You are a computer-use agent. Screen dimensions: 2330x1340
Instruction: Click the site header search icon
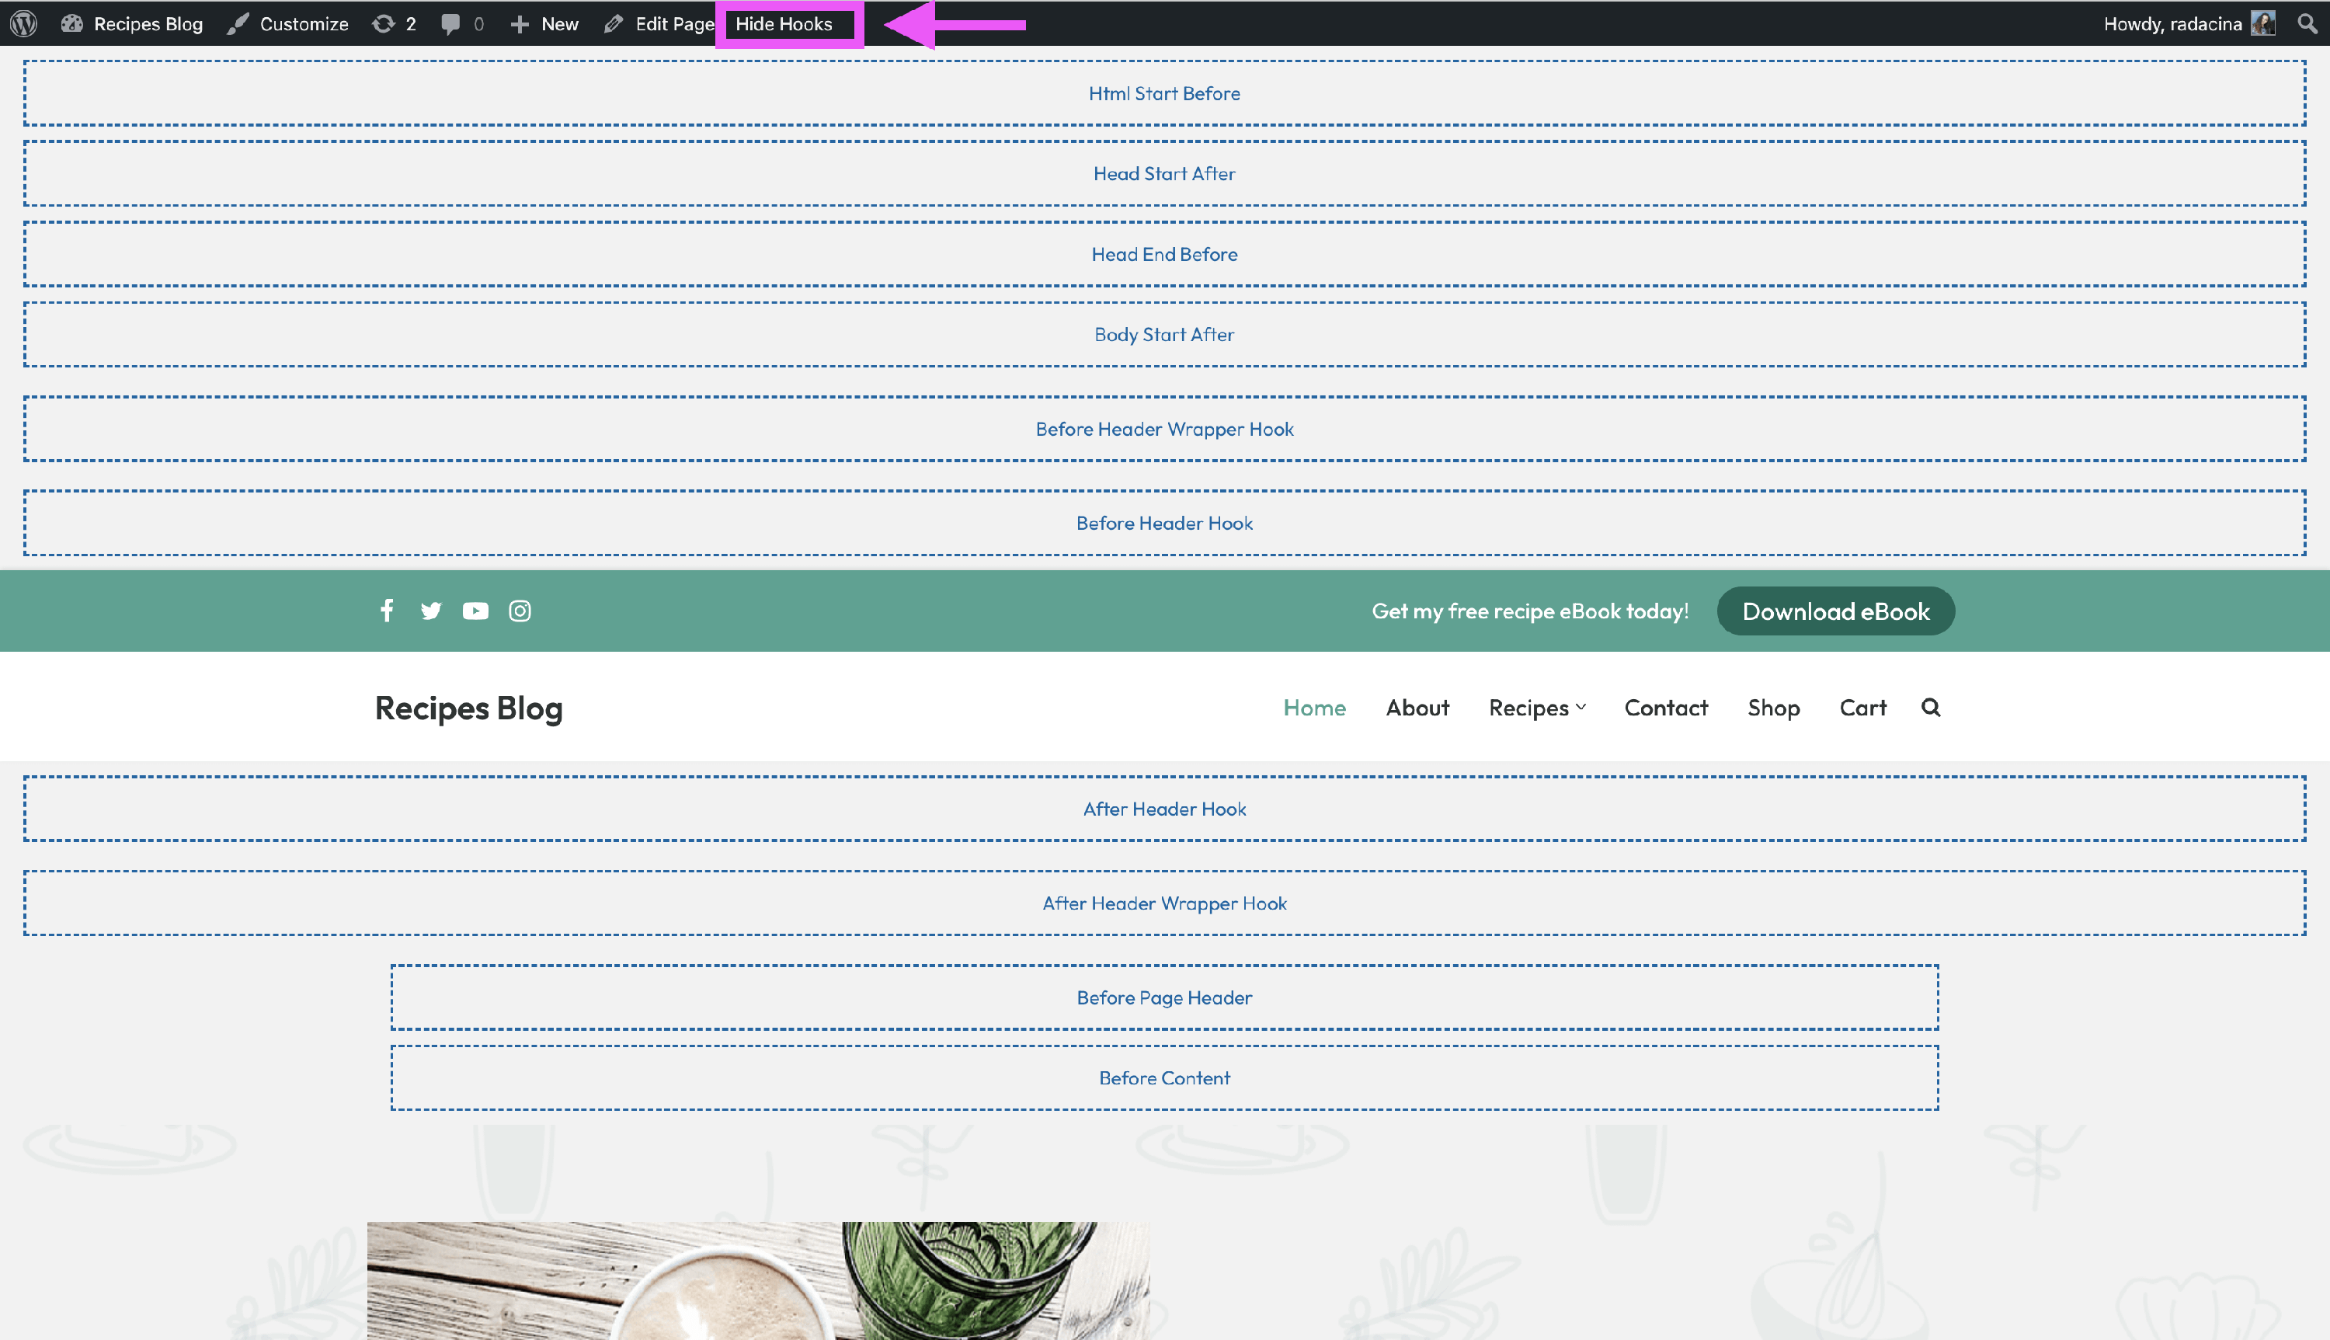(x=1930, y=708)
